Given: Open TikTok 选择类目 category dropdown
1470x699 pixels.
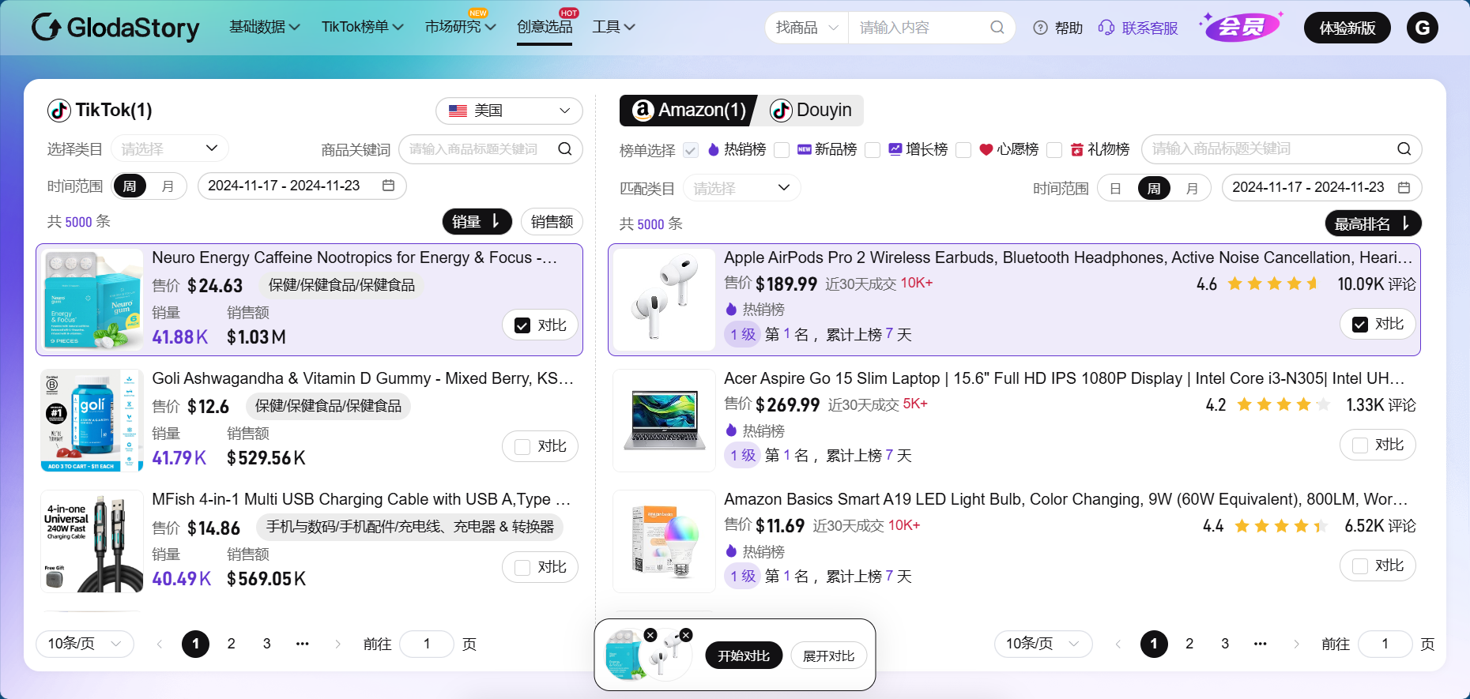Looking at the screenshot, I should [x=170, y=148].
